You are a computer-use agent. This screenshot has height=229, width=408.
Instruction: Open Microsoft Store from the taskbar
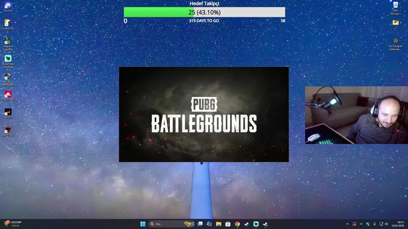click(228, 224)
